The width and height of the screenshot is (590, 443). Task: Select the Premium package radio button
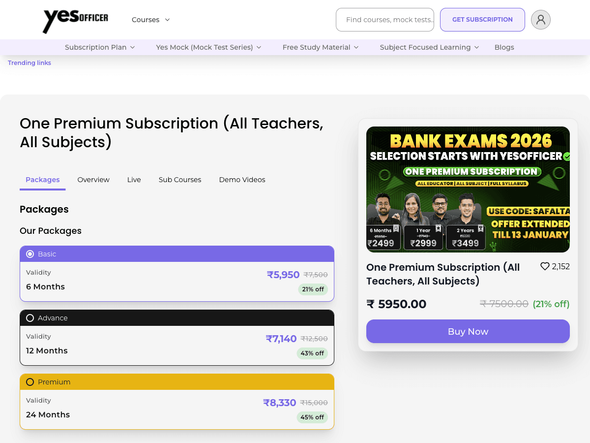pyautogui.click(x=30, y=381)
